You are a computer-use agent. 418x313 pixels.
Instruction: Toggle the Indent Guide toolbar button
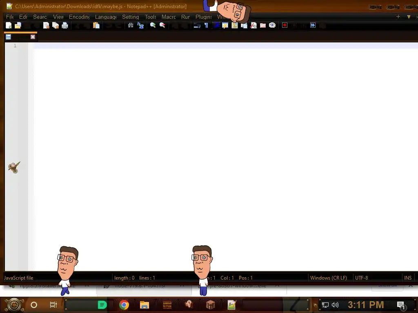pos(216,25)
